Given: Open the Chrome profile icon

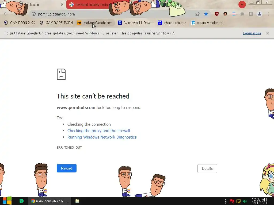Looking at the screenshot, I should pos(260,14).
